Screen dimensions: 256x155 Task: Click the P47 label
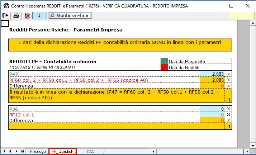(x=14, y=74)
